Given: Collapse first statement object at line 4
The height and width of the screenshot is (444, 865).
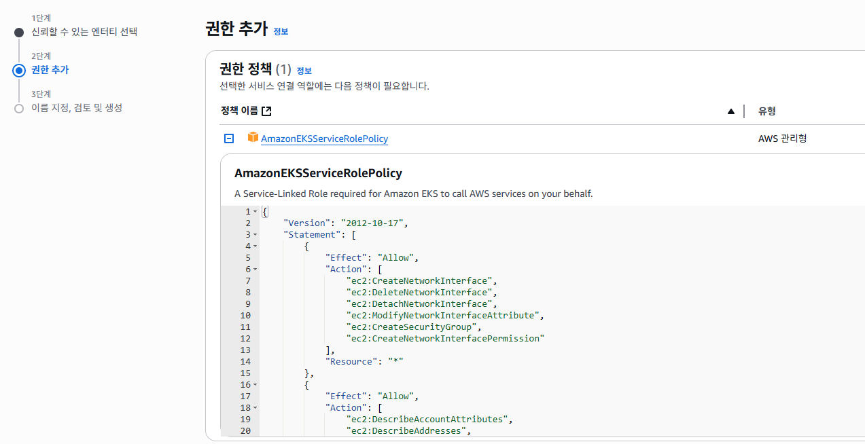Looking at the screenshot, I should (255, 246).
